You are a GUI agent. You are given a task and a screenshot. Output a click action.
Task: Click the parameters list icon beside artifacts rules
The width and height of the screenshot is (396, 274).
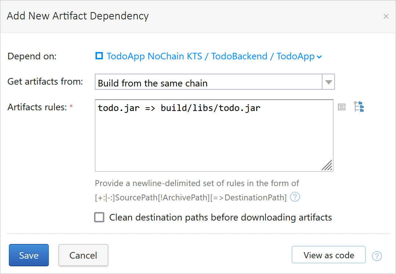(x=342, y=107)
